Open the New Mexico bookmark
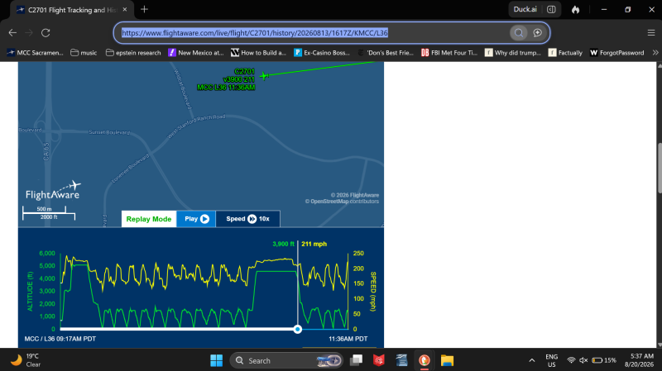The image size is (662, 371). coord(196,53)
